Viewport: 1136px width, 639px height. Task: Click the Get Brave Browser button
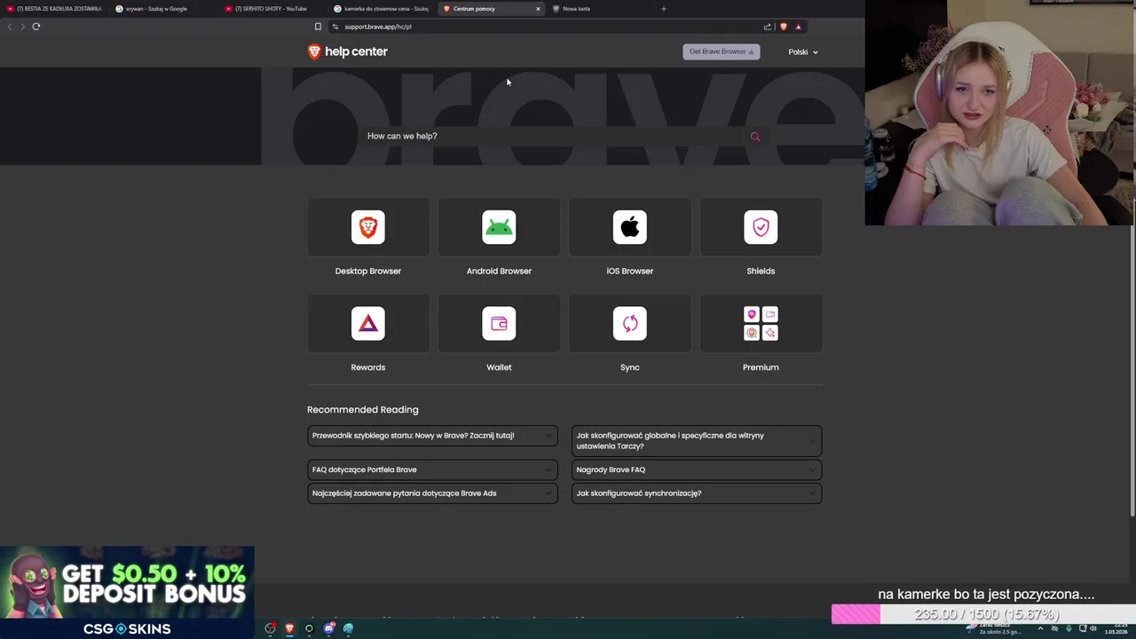[722, 51]
